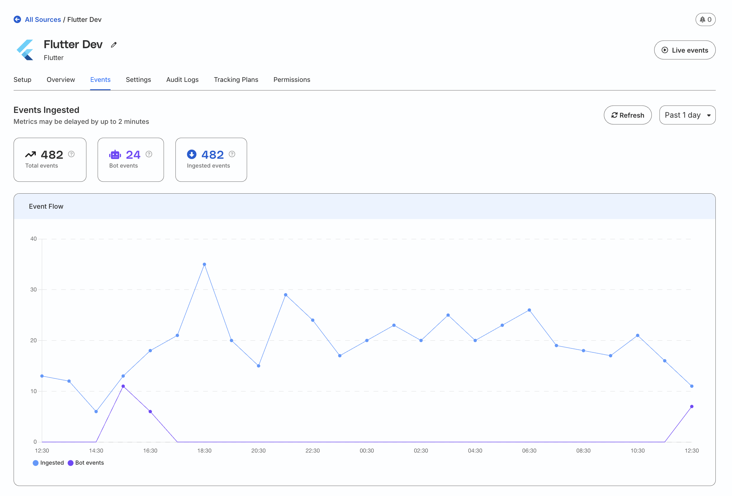This screenshot has height=496, width=732.
Task: Go to the Audit Logs tab
Action: 182,80
